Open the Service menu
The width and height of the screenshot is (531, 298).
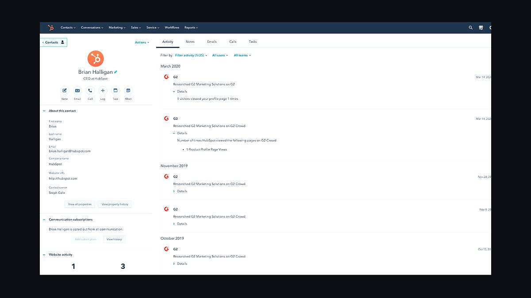pyautogui.click(x=153, y=27)
